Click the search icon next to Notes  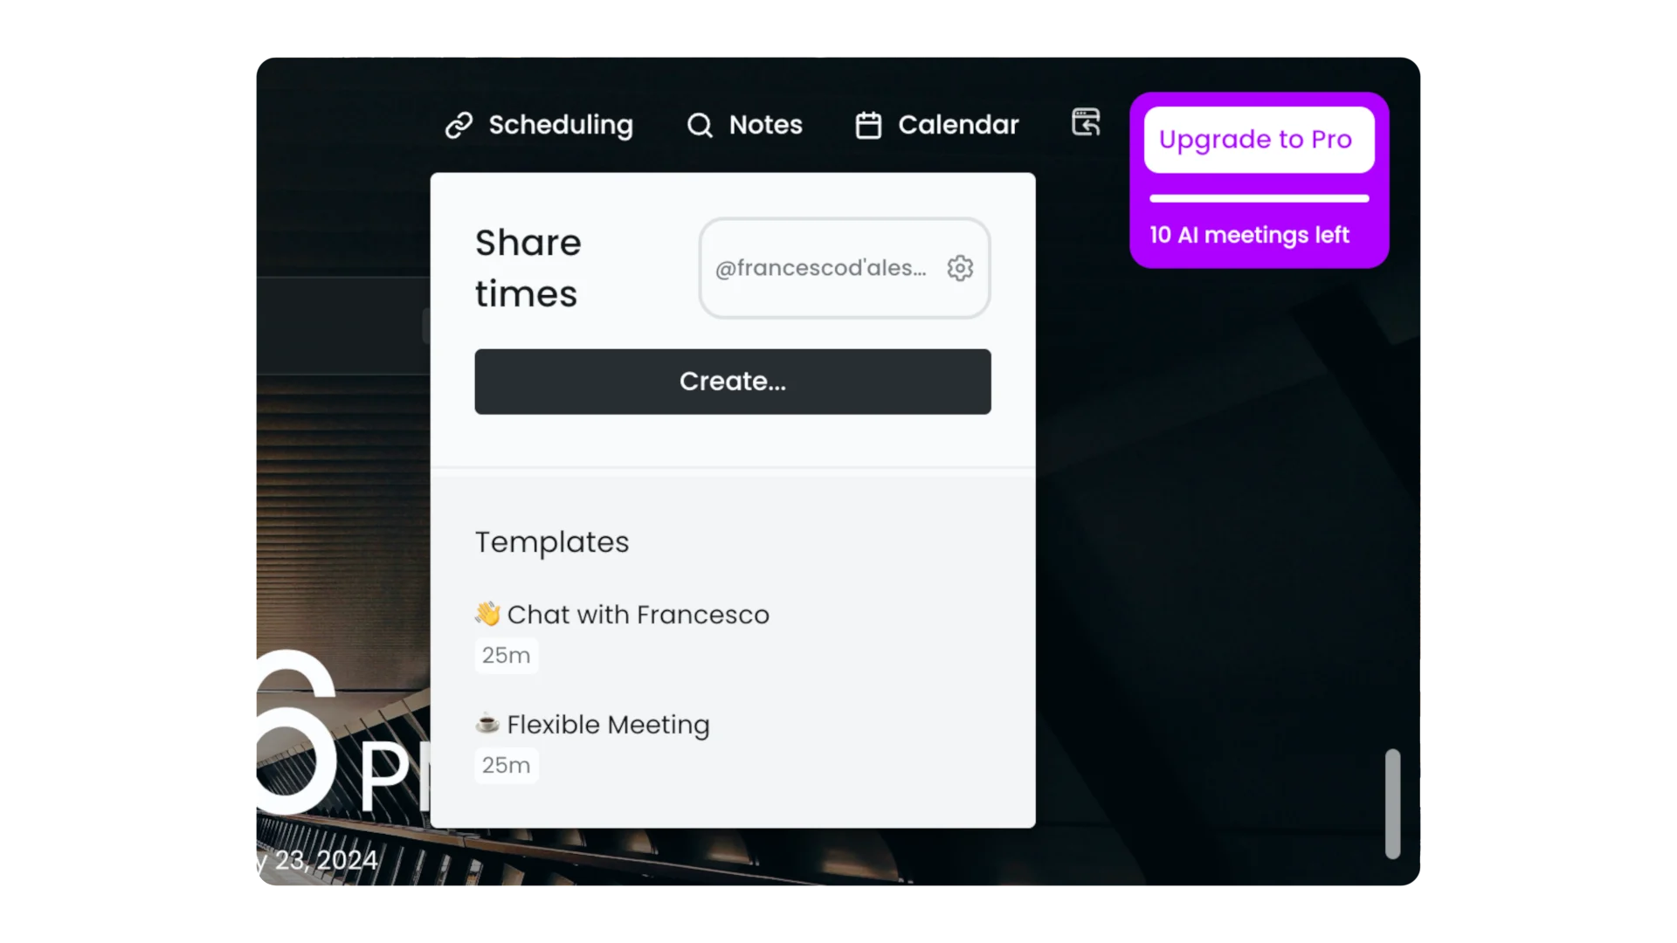699,124
